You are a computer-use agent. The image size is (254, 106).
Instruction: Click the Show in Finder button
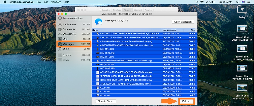(x=105, y=101)
